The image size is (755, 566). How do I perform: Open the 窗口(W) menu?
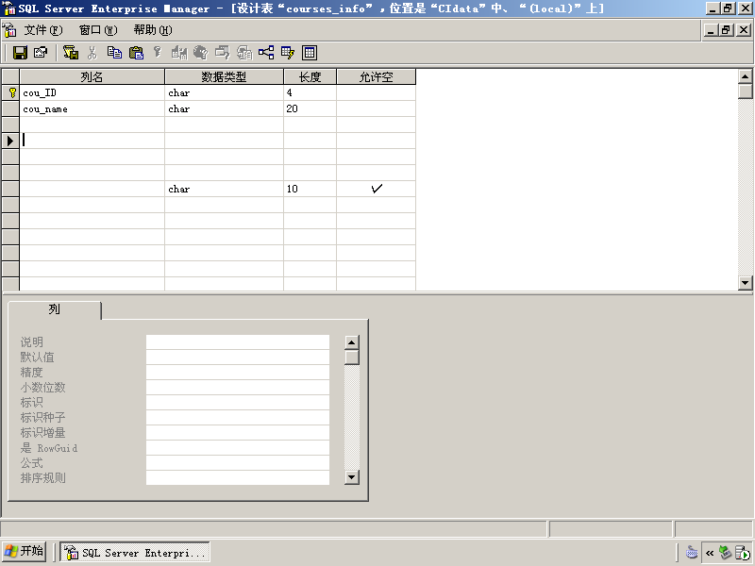[98, 30]
